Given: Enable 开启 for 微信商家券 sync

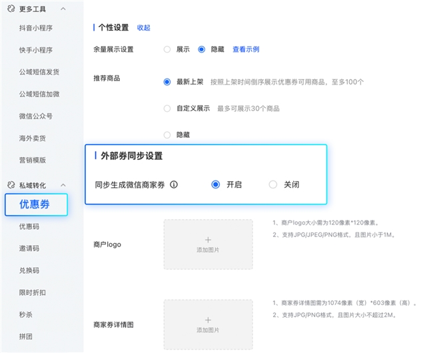Looking at the screenshot, I should [216, 184].
